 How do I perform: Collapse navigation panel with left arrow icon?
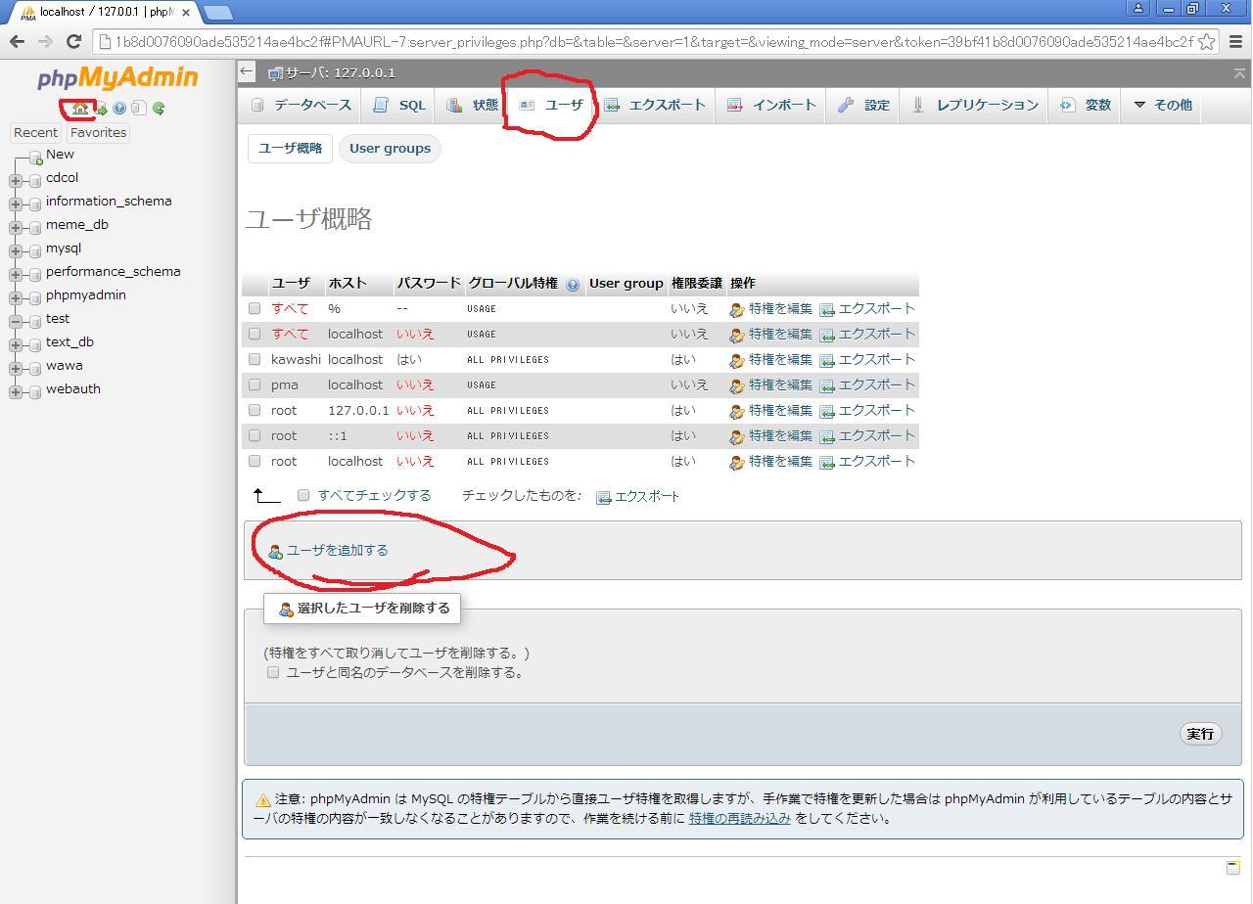tap(247, 71)
